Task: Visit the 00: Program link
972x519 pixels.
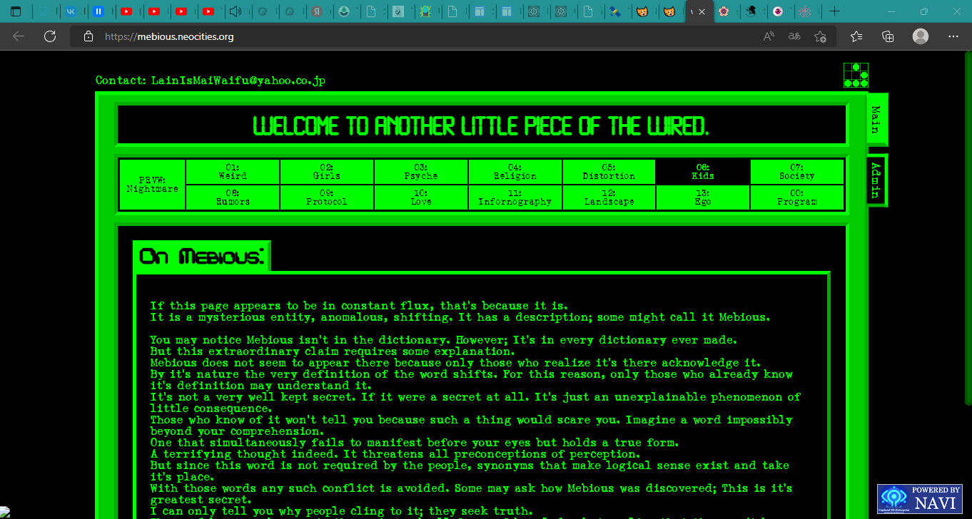Action: pyautogui.click(x=796, y=197)
